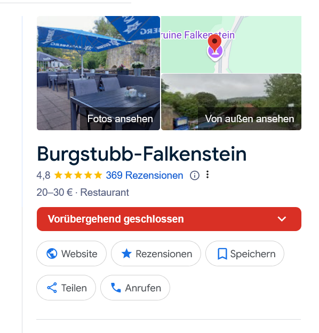Open the Von außen ansehen street view
The image size is (319, 333).
click(x=231, y=102)
